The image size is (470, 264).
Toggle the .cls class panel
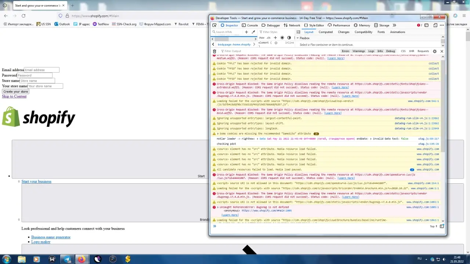(x=268, y=38)
